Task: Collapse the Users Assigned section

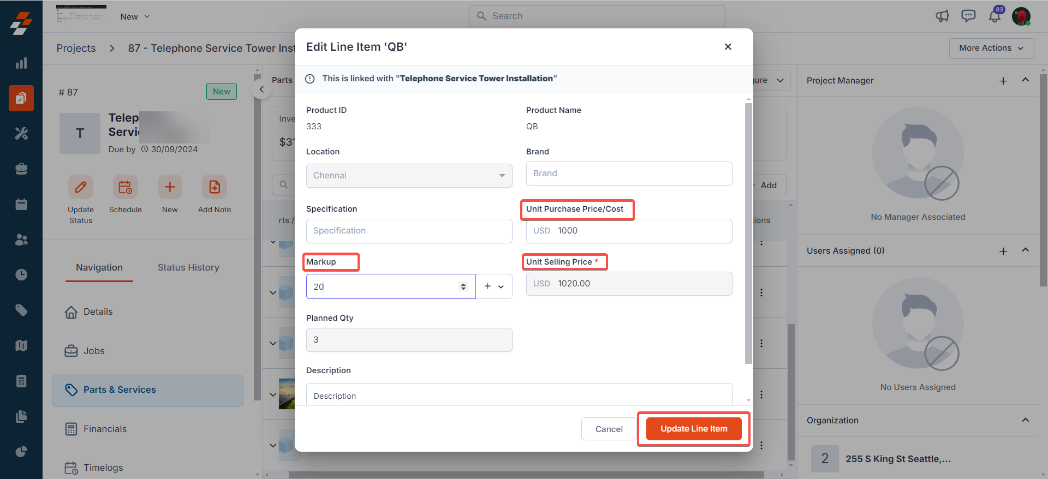Action: click(x=1025, y=250)
